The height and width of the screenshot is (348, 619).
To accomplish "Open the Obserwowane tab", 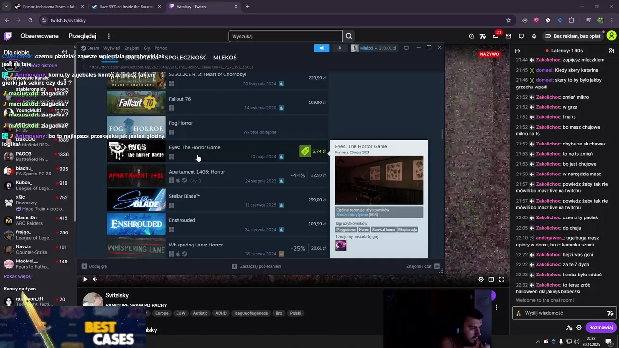I will pyautogui.click(x=39, y=36).
